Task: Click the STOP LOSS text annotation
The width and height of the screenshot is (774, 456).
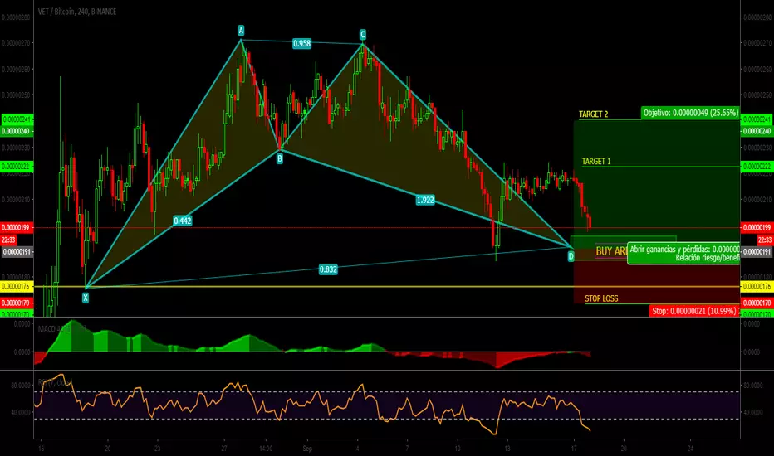Action: coord(601,298)
